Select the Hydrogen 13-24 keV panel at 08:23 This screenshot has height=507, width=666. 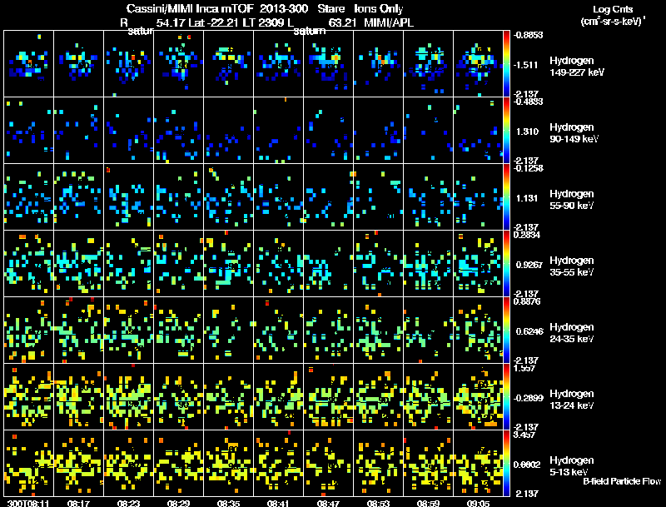(129, 397)
